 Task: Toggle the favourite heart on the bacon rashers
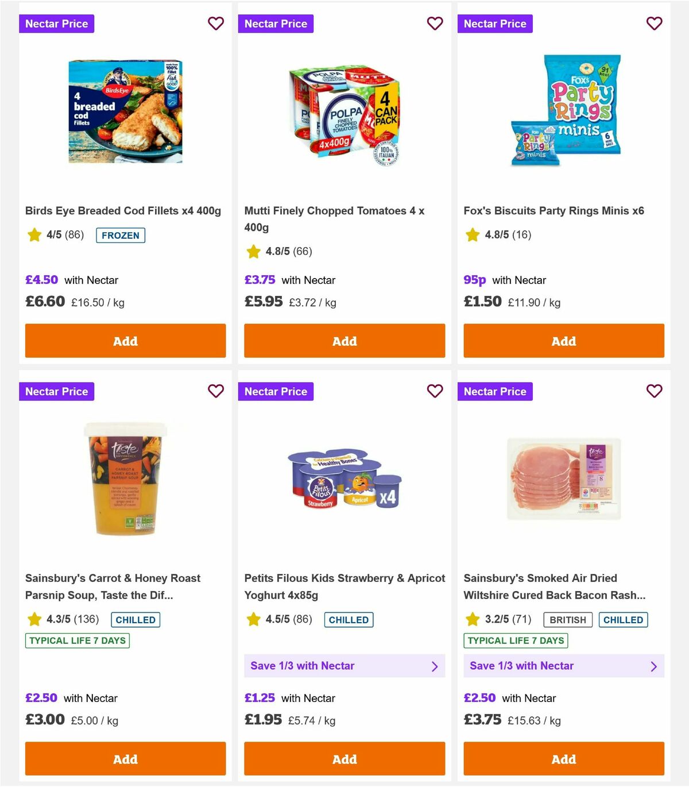(x=654, y=391)
